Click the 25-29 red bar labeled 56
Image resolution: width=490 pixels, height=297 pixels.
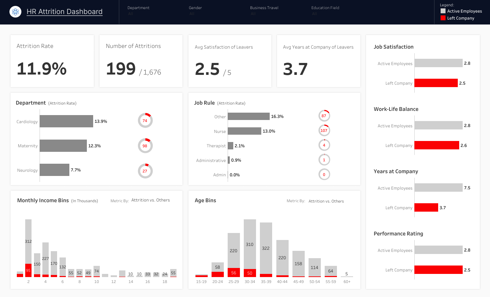coord(234,273)
